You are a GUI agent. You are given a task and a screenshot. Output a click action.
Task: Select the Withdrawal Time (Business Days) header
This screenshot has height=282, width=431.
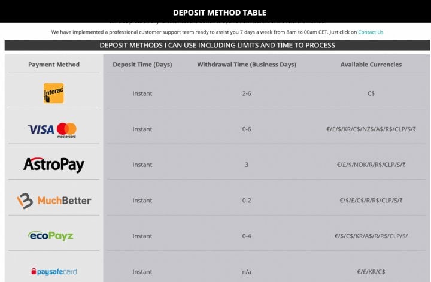[x=247, y=65]
